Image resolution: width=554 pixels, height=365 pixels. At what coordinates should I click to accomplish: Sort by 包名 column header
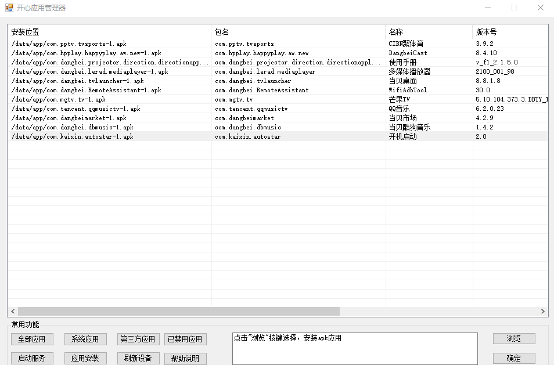pos(298,32)
